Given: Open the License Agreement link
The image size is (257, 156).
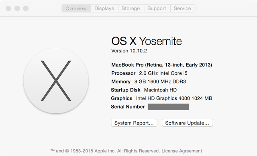Looking at the screenshot, I should click(182, 151).
